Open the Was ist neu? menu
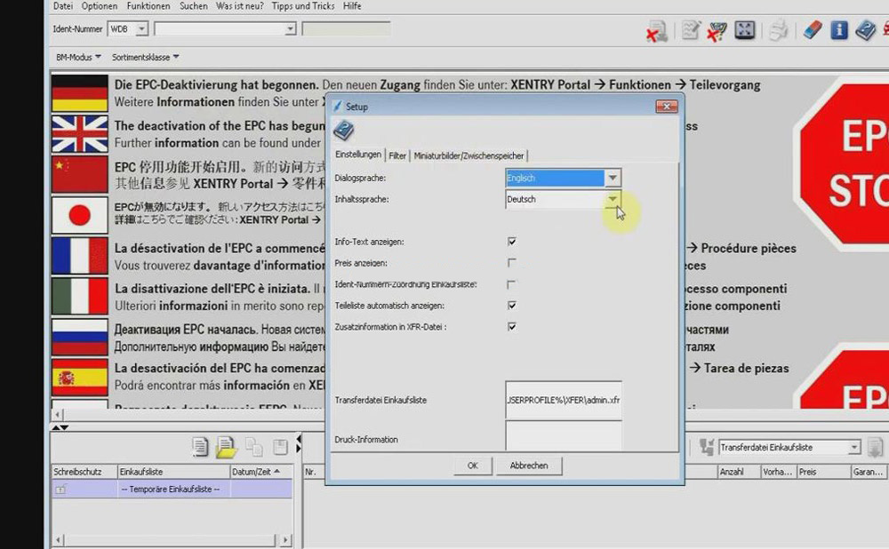The height and width of the screenshot is (549, 889). point(240,6)
